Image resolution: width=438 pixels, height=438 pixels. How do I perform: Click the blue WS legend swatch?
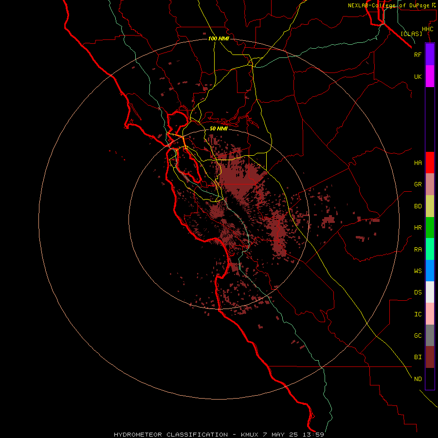430,271
